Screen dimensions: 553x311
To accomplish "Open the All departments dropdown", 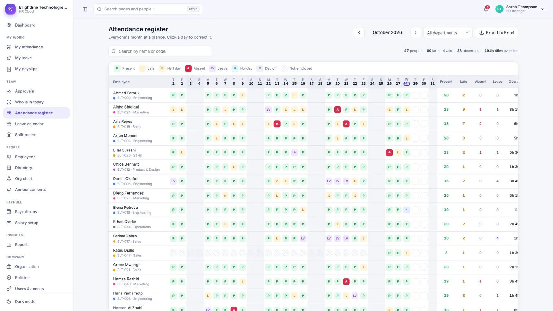I will pyautogui.click(x=448, y=33).
